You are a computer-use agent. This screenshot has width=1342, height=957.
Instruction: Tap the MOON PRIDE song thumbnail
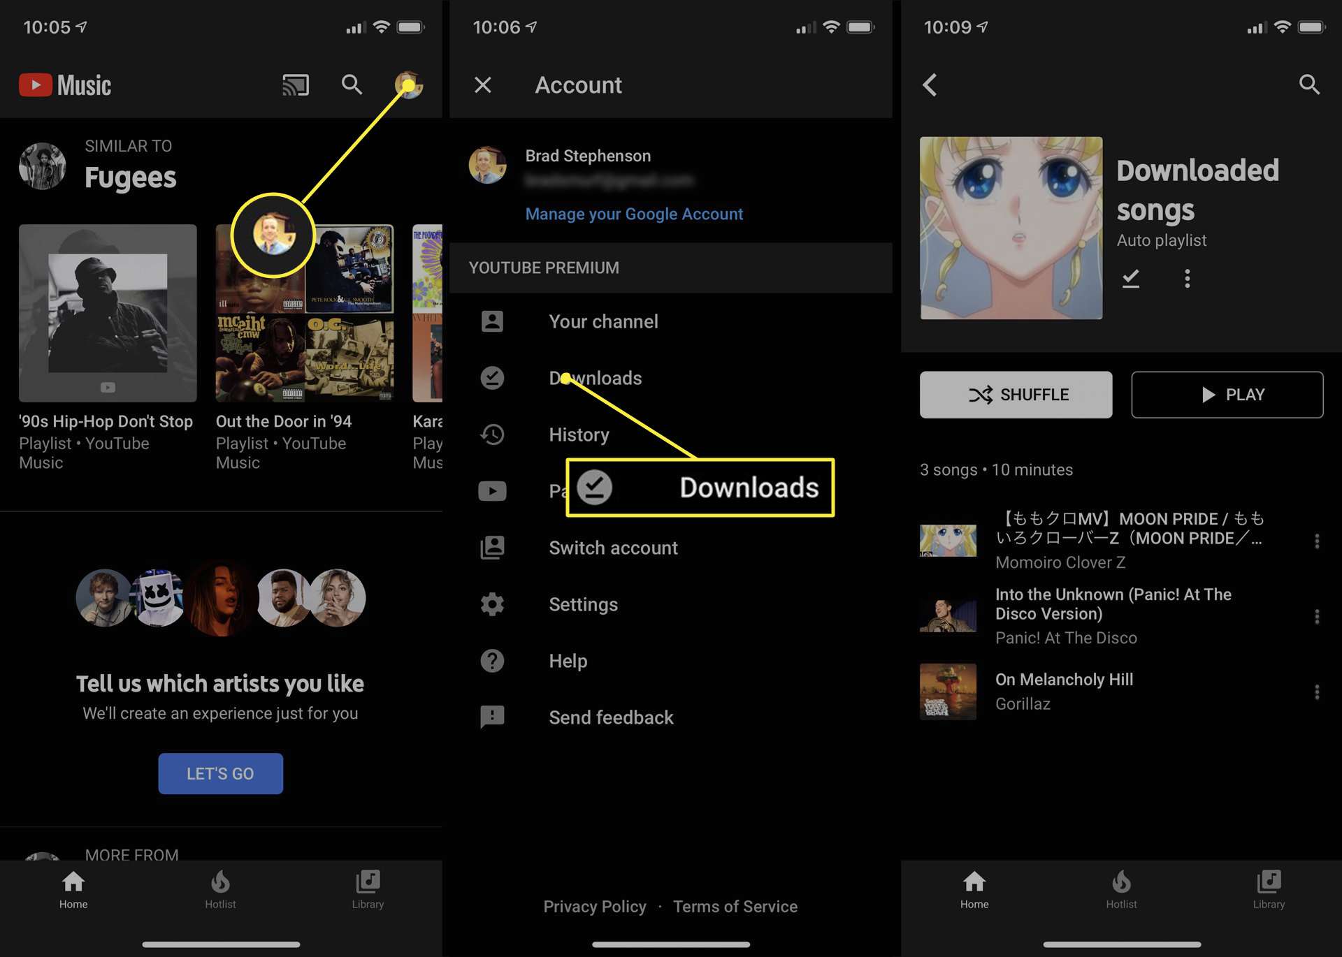[948, 541]
